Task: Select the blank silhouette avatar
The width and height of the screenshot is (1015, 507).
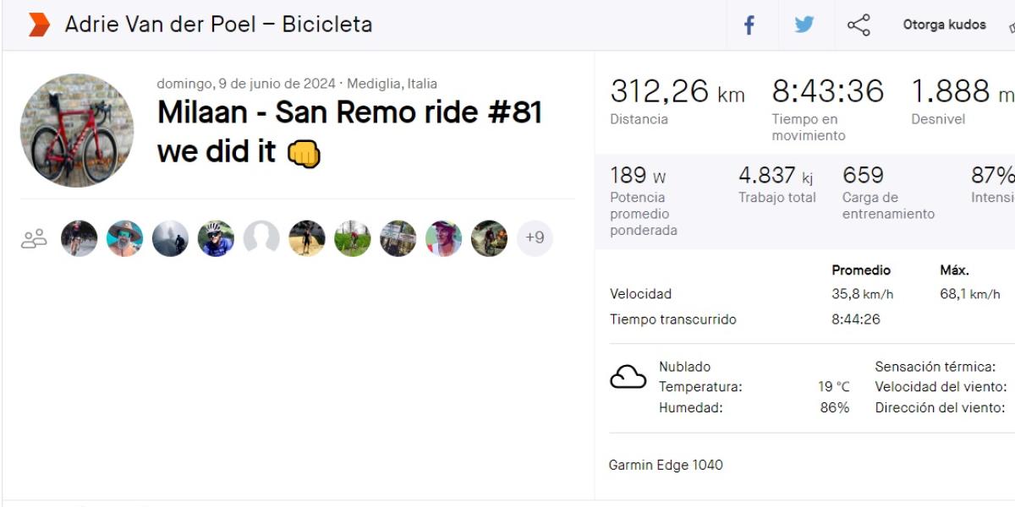Action: point(261,237)
